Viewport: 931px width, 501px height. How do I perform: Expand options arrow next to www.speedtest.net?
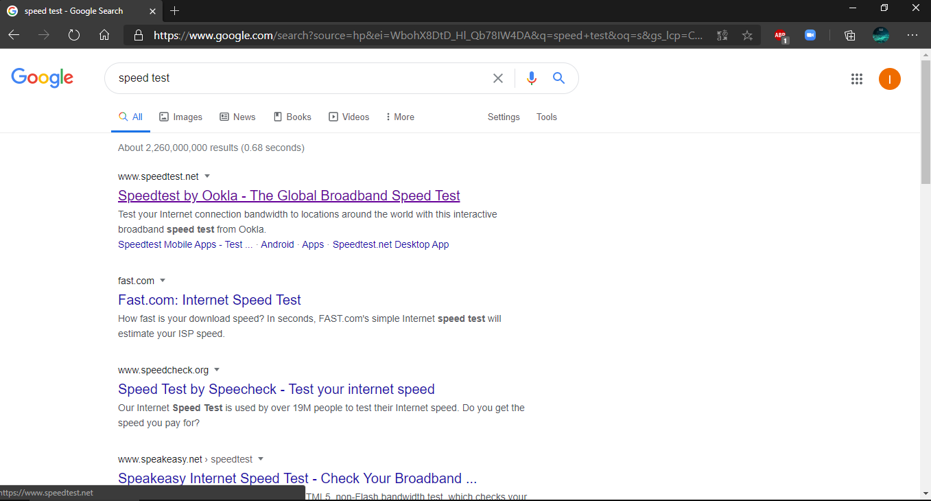coord(207,176)
